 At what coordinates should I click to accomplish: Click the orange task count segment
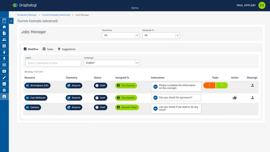click(x=209, y=85)
